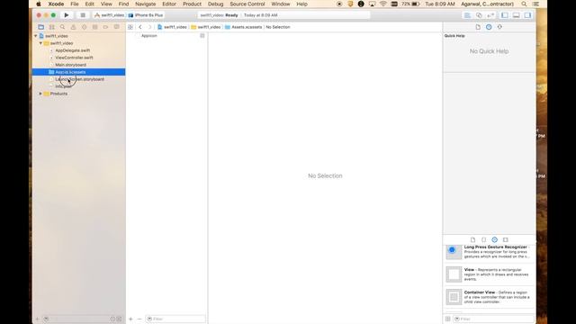The width and height of the screenshot is (576, 324).
Task: Toggle the bottom debug area
Action: tap(516, 15)
